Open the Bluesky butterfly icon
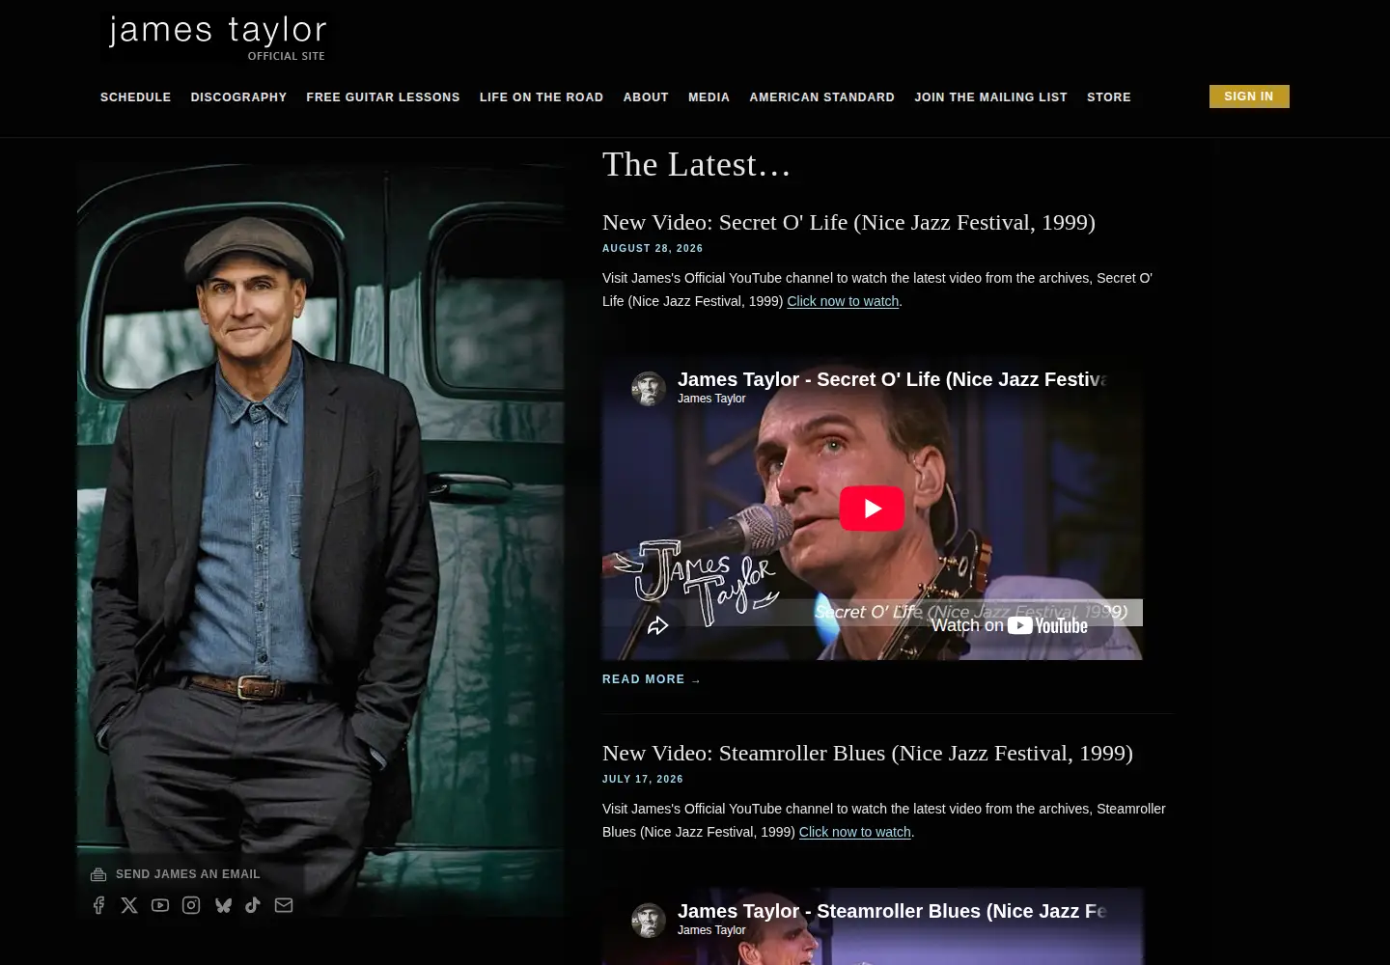 pos(223,905)
